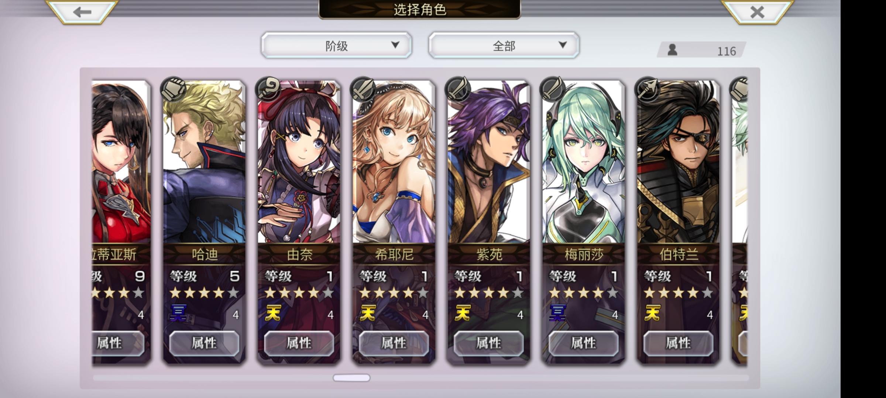Click the katana weapon icon on 紫苑's card
Image resolution: width=886 pixels, height=398 pixels.
click(458, 90)
